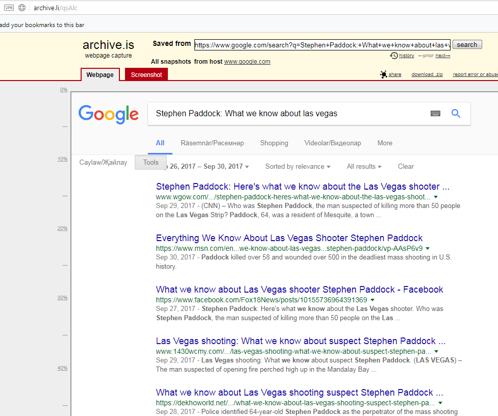The height and width of the screenshot is (416, 498).
Task: Click the archive.is search button
Action: [467, 44]
